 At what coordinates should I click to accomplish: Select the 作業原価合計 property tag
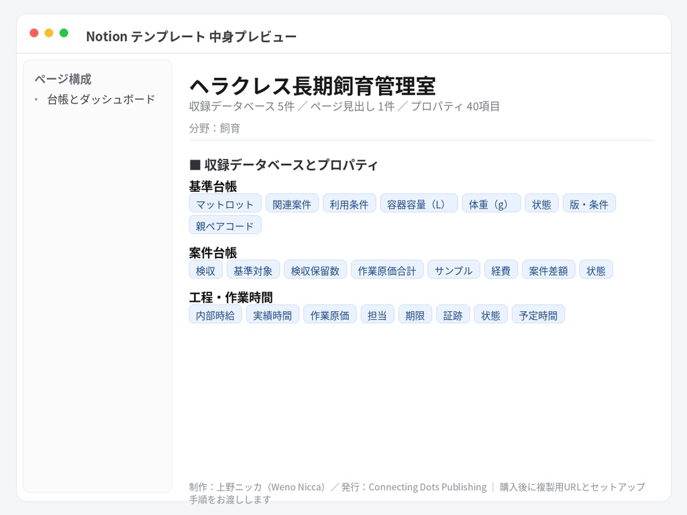(x=387, y=270)
